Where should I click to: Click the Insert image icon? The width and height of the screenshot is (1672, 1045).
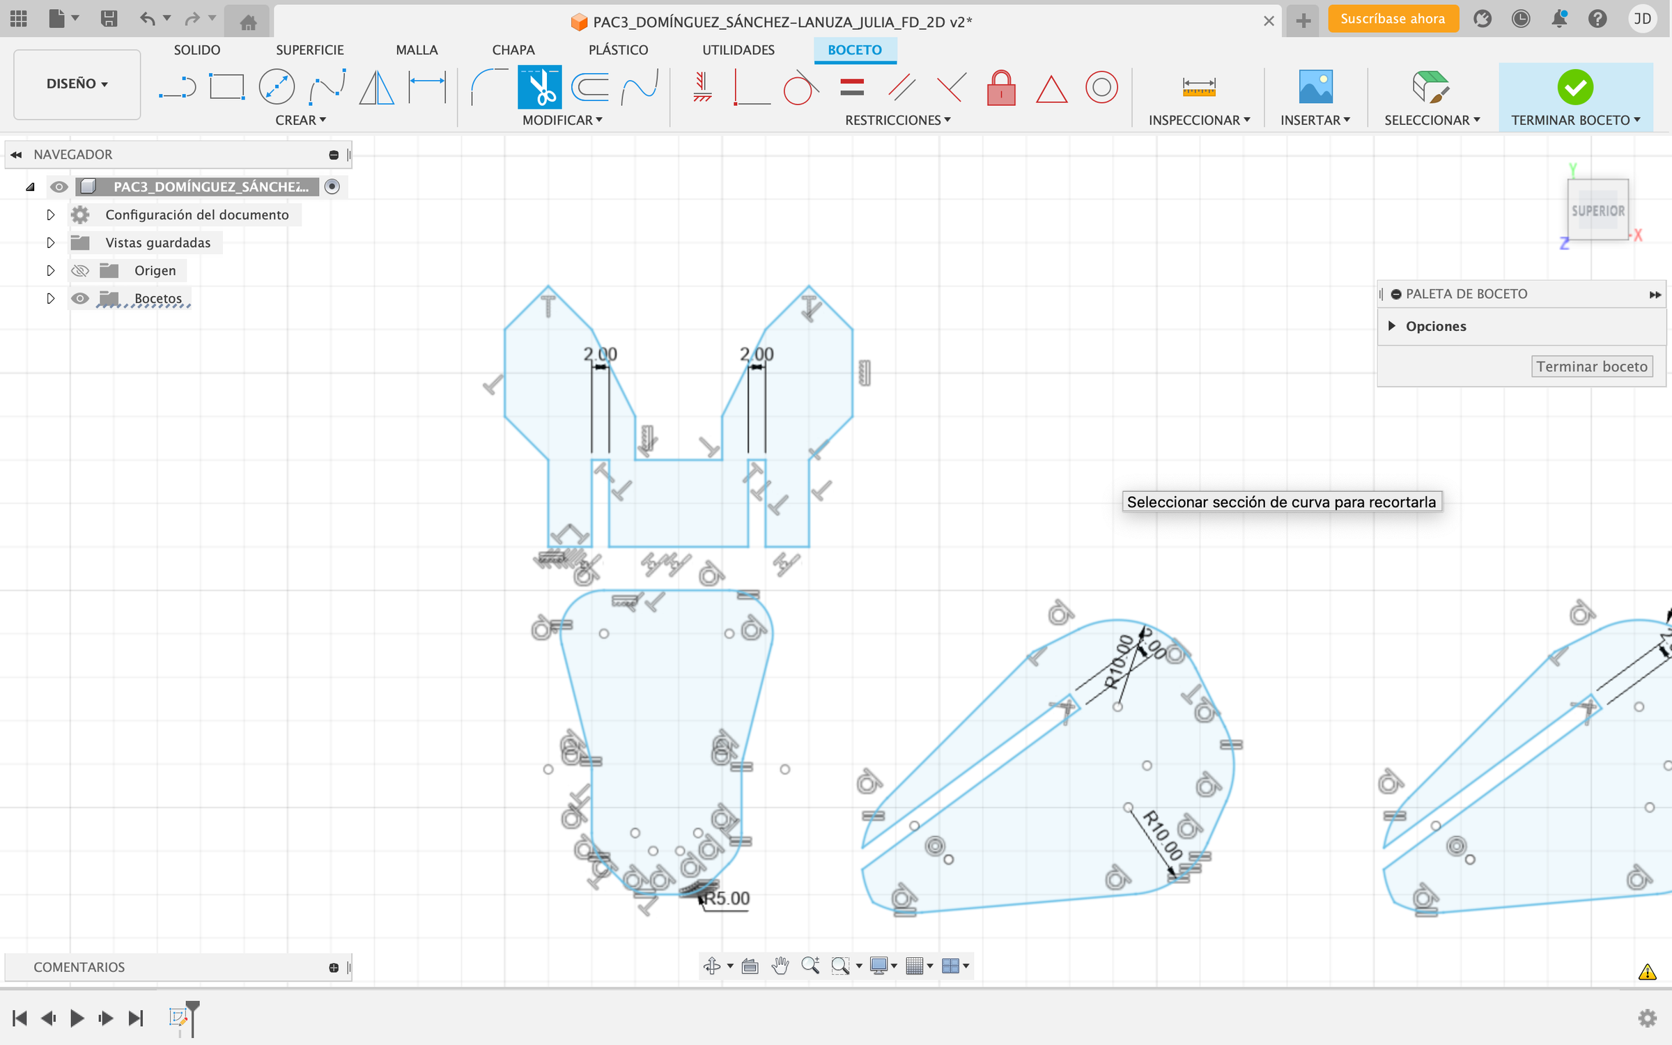coord(1315,88)
